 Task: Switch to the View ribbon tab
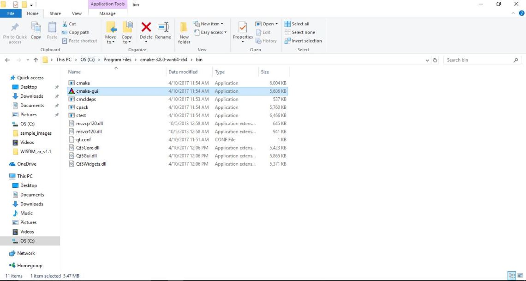pos(77,13)
